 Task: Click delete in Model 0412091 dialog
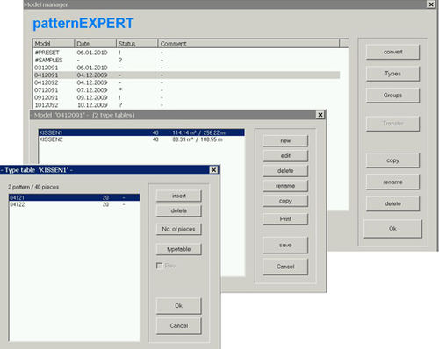(x=285, y=171)
